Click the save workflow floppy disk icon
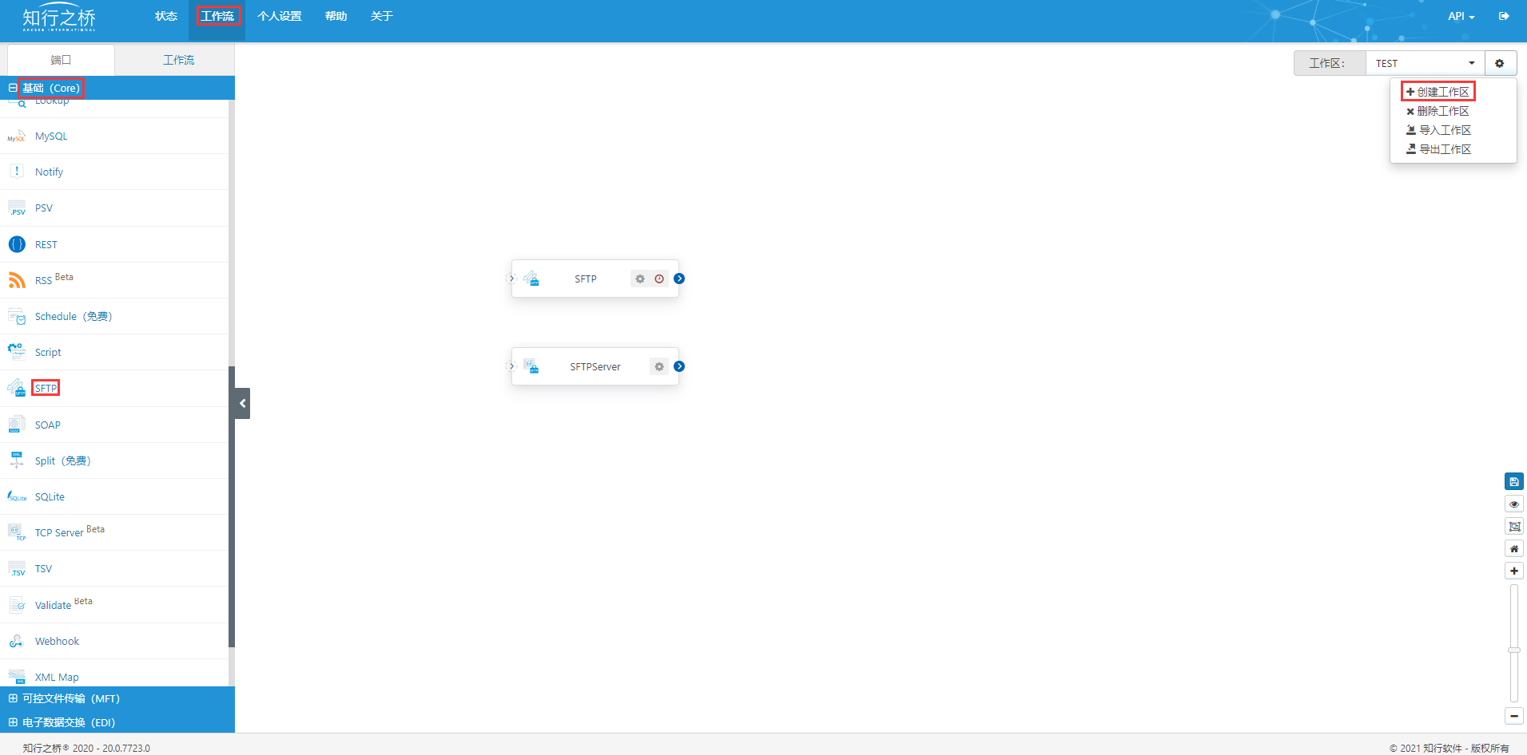Screen dimensions: 1527x755 pos(1513,482)
